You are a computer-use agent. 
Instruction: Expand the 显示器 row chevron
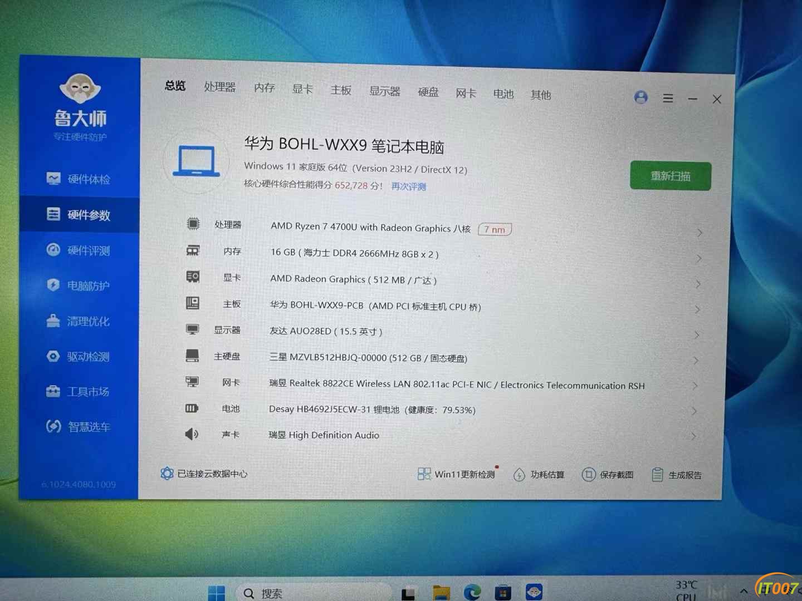tap(697, 335)
